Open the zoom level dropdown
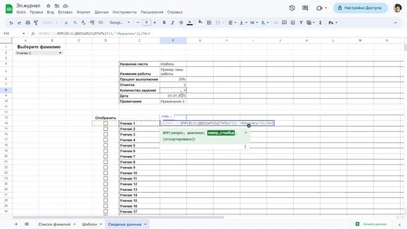 tap(51, 23)
